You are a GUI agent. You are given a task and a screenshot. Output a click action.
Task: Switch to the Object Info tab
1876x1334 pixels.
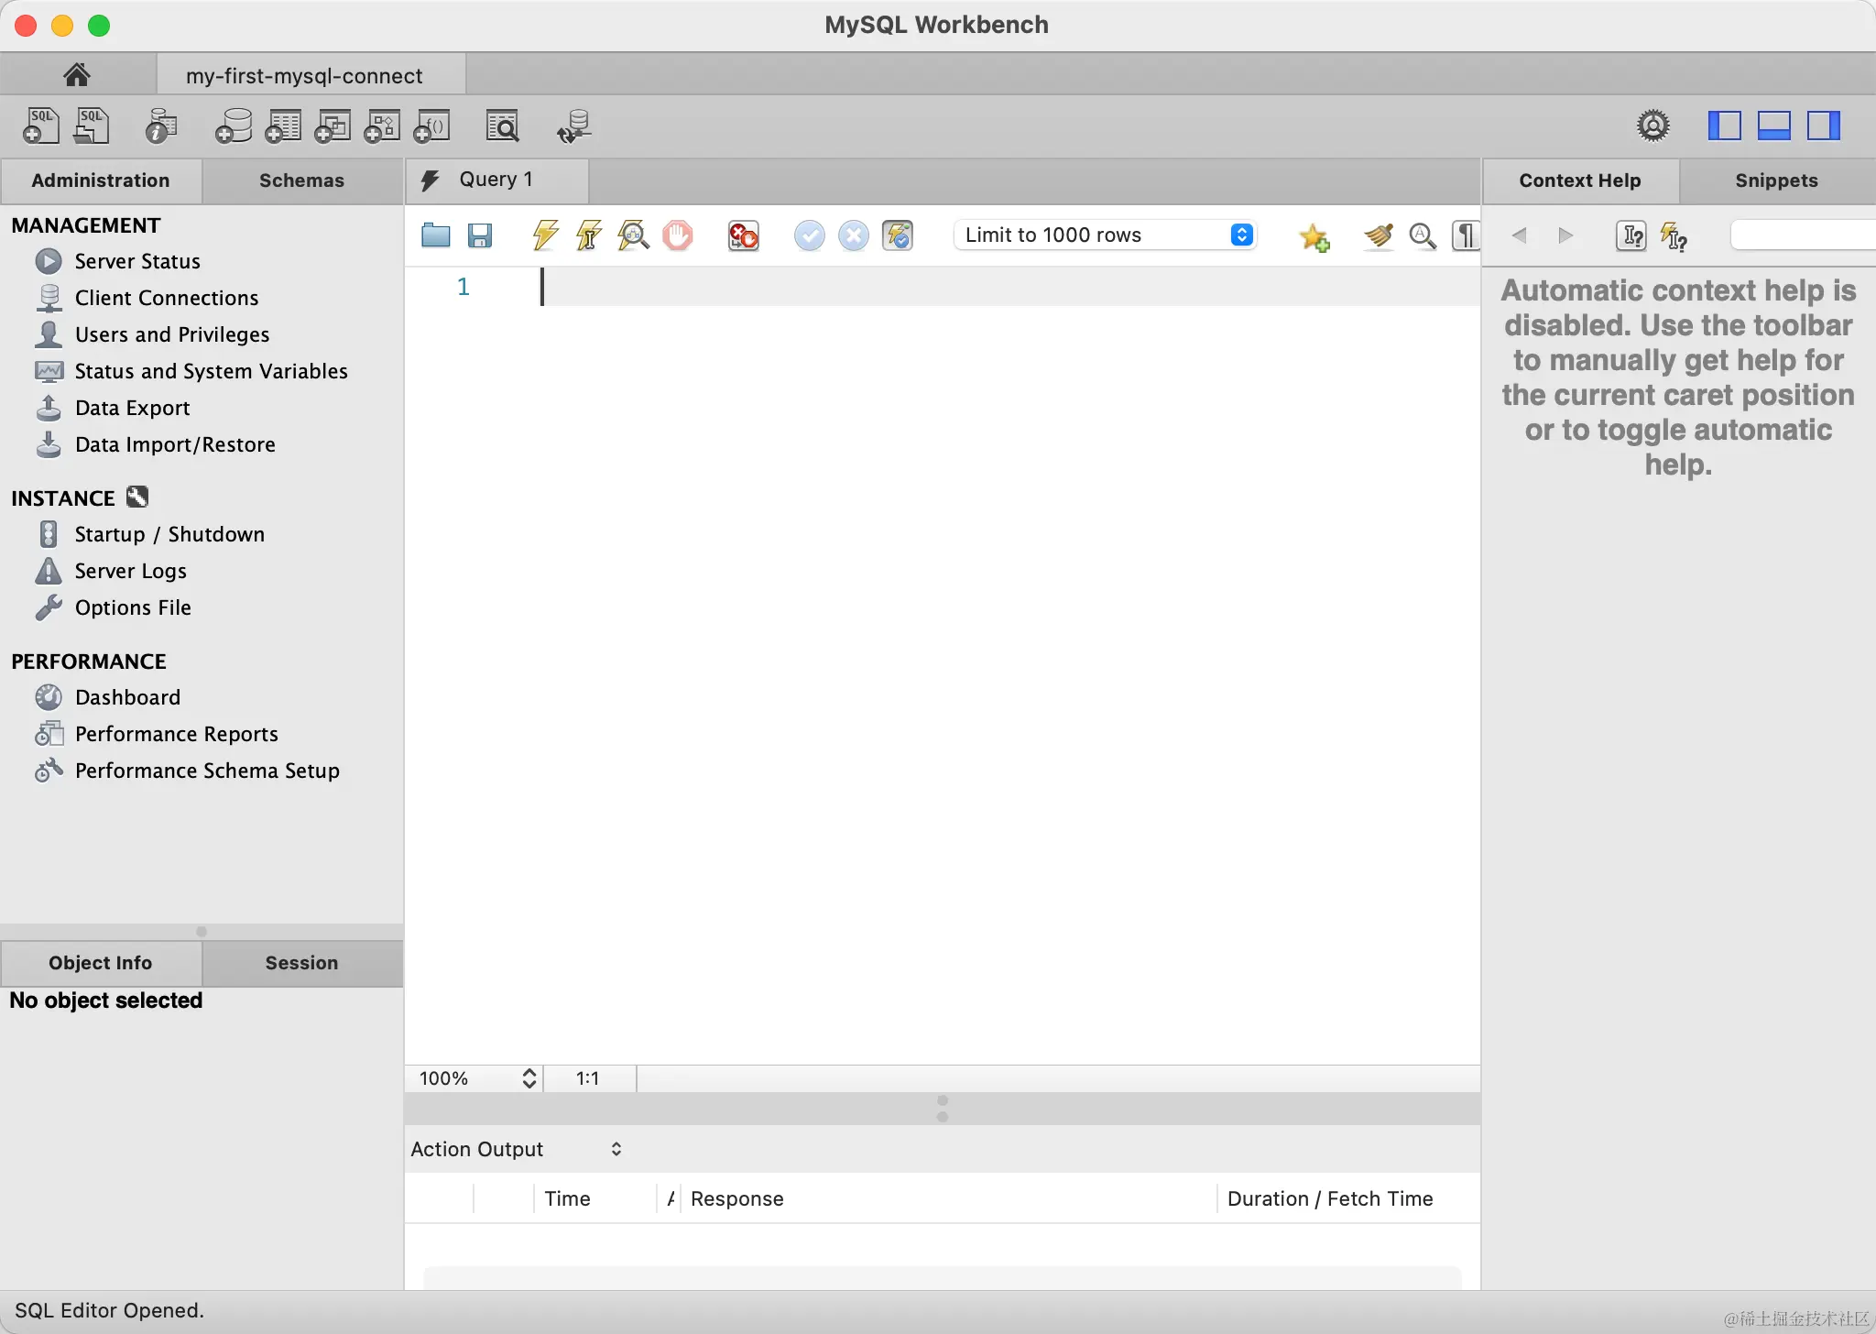click(x=101, y=963)
